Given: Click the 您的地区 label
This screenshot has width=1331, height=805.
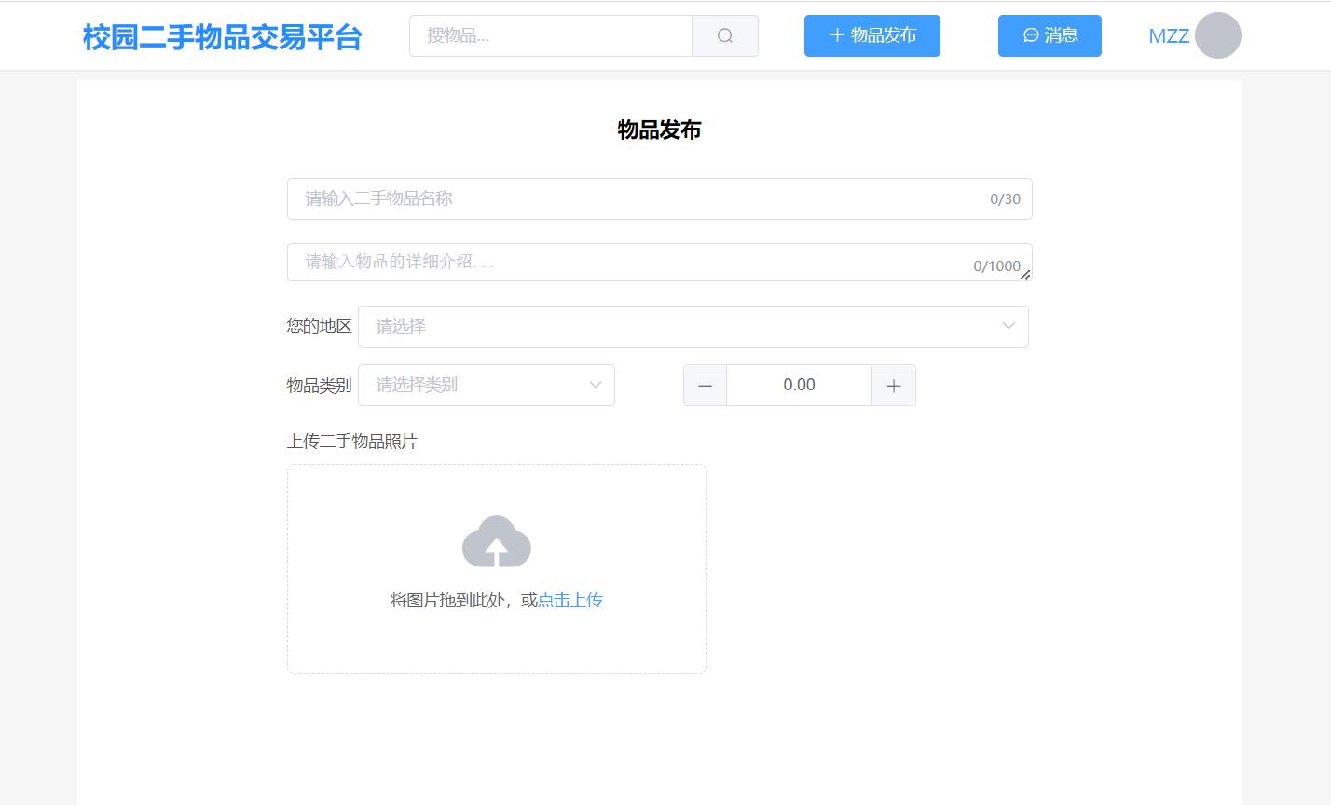Looking at the screenshot, I should tap(319, 326).
